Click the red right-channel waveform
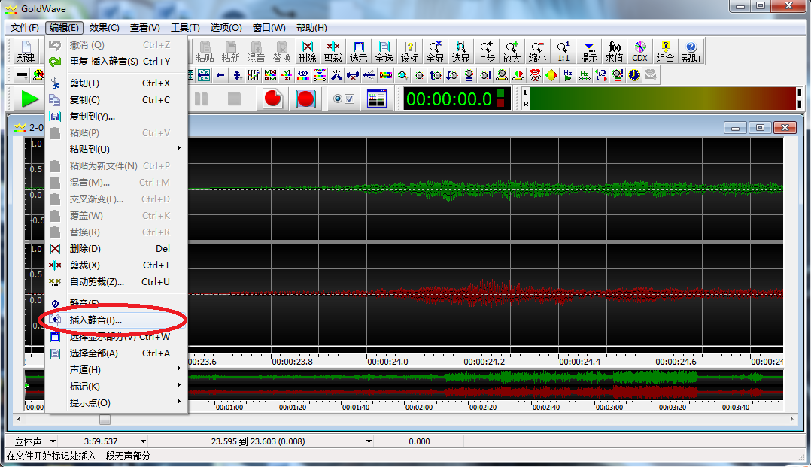Image resolution: width=811 pixels, height=467 pixels. pos(481,293)
